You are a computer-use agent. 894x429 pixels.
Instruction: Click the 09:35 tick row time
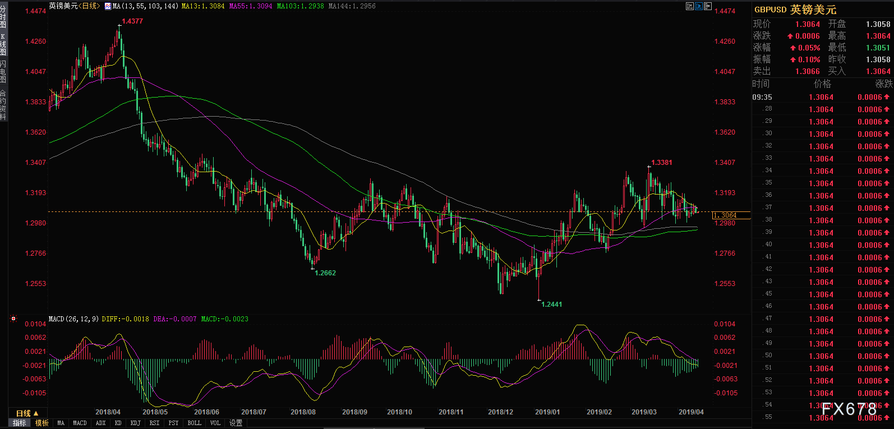coord(762,97)
